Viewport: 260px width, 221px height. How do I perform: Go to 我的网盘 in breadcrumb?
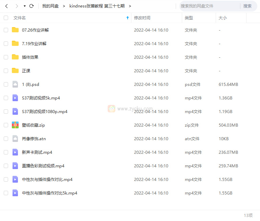pos(50,6)
